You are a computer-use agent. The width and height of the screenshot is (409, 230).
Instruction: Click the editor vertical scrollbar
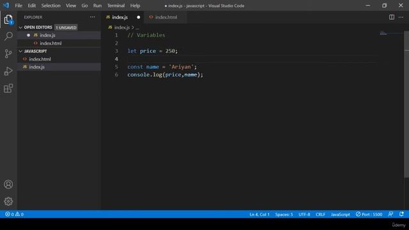coord(406,104)
